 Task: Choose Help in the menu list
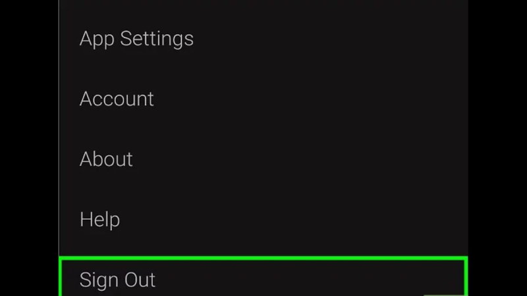99,219
